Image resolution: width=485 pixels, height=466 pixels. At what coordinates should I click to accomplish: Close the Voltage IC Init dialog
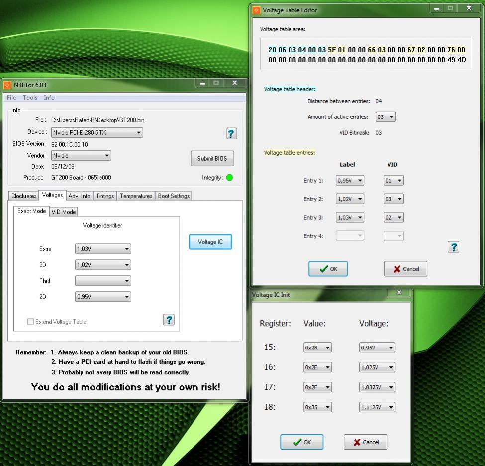coord(399,292)
